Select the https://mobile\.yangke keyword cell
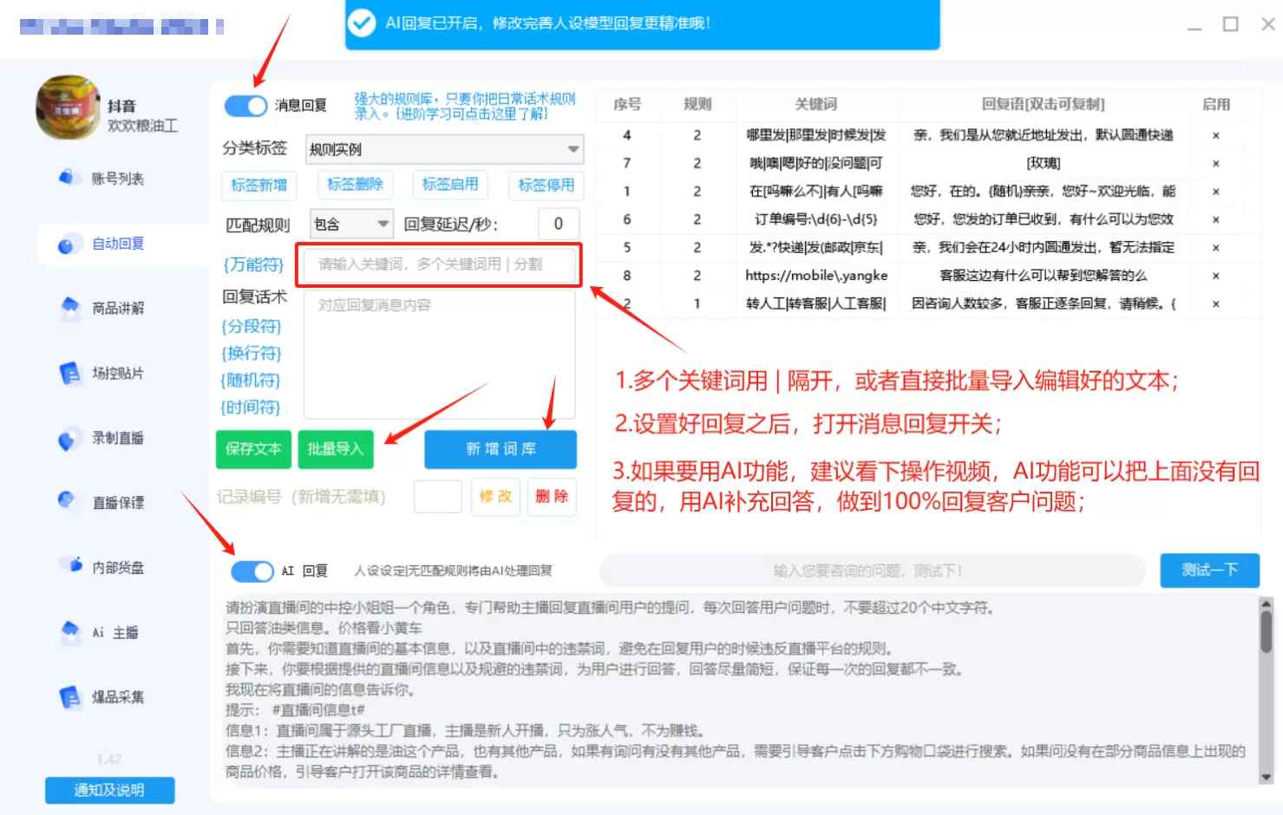 pyautogui.click(x=816, y=276)
